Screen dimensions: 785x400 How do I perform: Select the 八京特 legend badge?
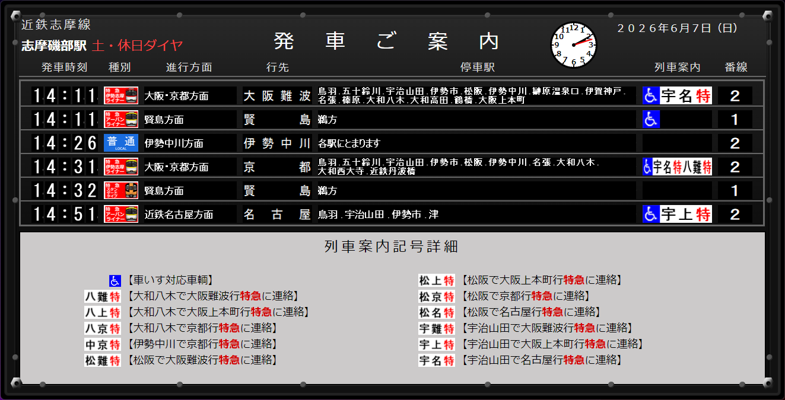(103, 328)
